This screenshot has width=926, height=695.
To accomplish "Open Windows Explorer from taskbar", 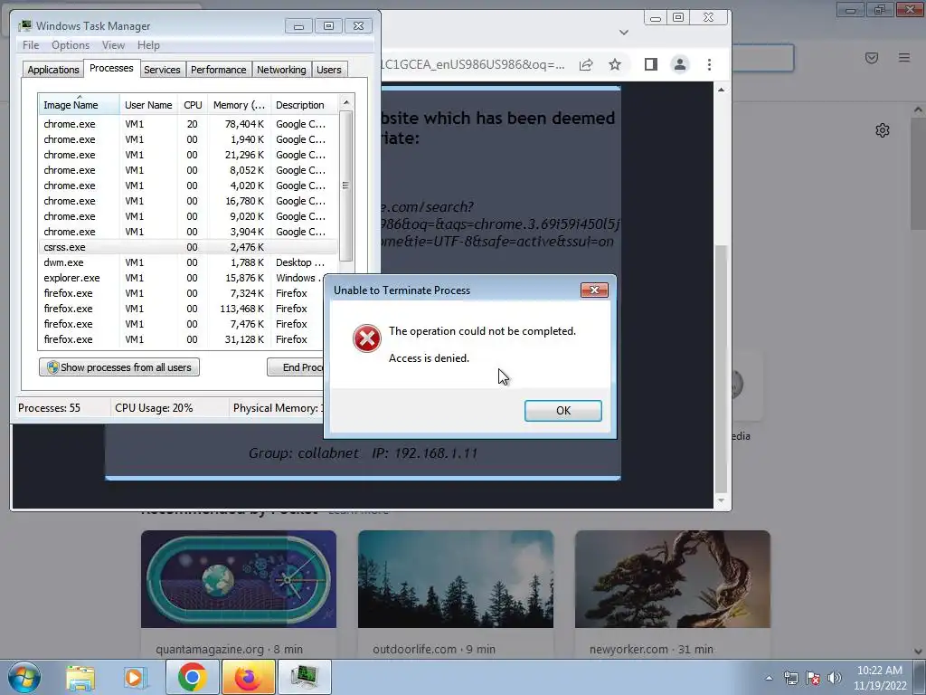I will coord(80,677).
